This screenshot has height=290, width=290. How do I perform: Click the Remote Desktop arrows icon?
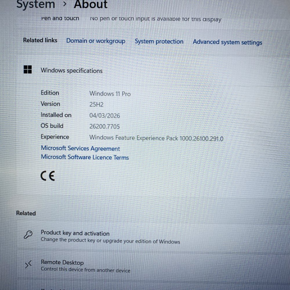(x=28, y=264)
